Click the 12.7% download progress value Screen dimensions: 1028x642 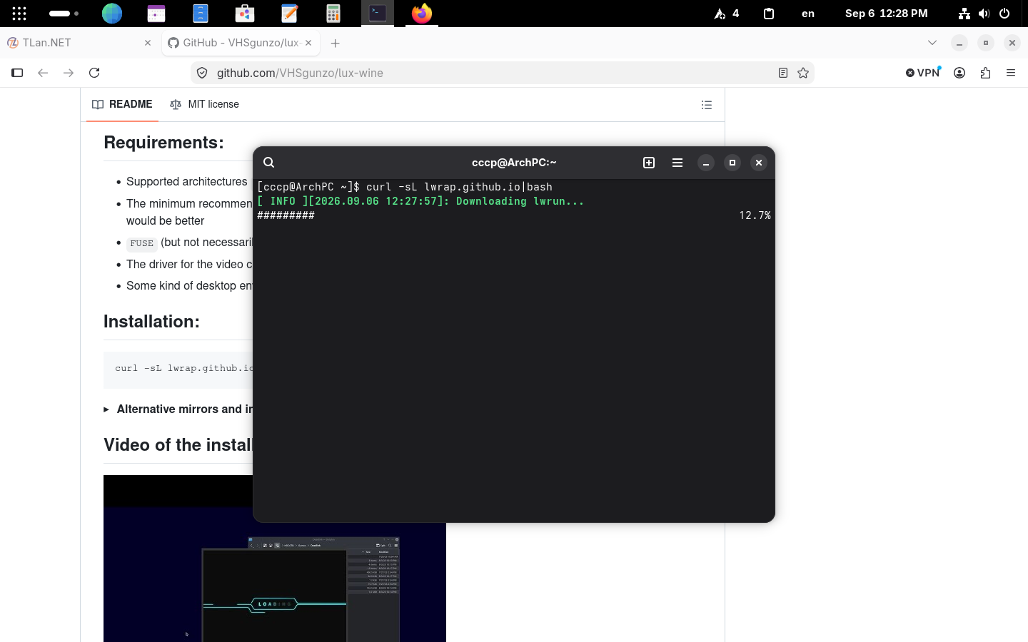755,215
